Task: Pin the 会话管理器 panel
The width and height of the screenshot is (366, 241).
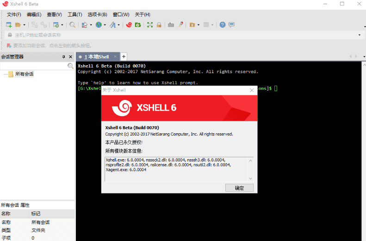Action: pyautogui.click(x=63, y=57)
